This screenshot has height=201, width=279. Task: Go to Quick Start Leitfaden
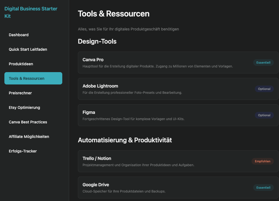click(28, 49)
